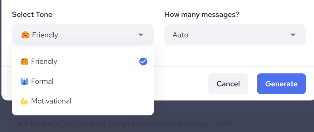
Task: Collapse the Select Tone dropdown arrow
Action: click(141, 35)
